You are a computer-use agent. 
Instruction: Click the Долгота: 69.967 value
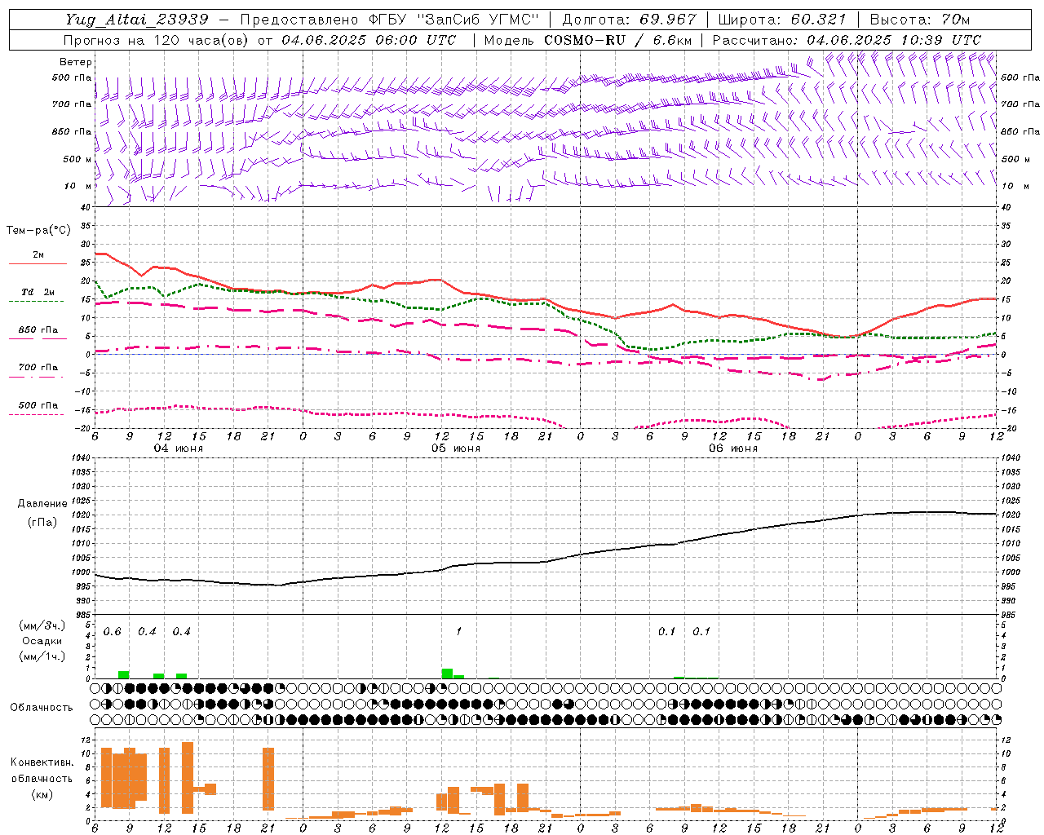[629, 20]
